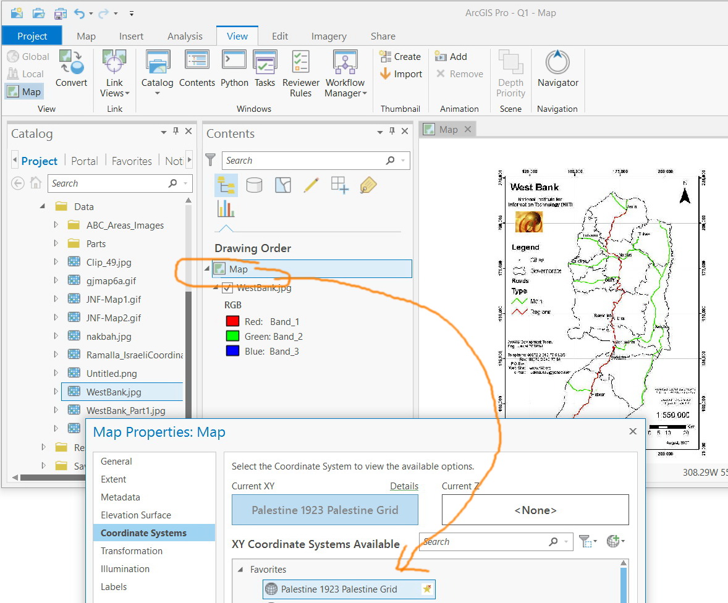Collapse the Favorites coordinate systems group

pos(240,570)
